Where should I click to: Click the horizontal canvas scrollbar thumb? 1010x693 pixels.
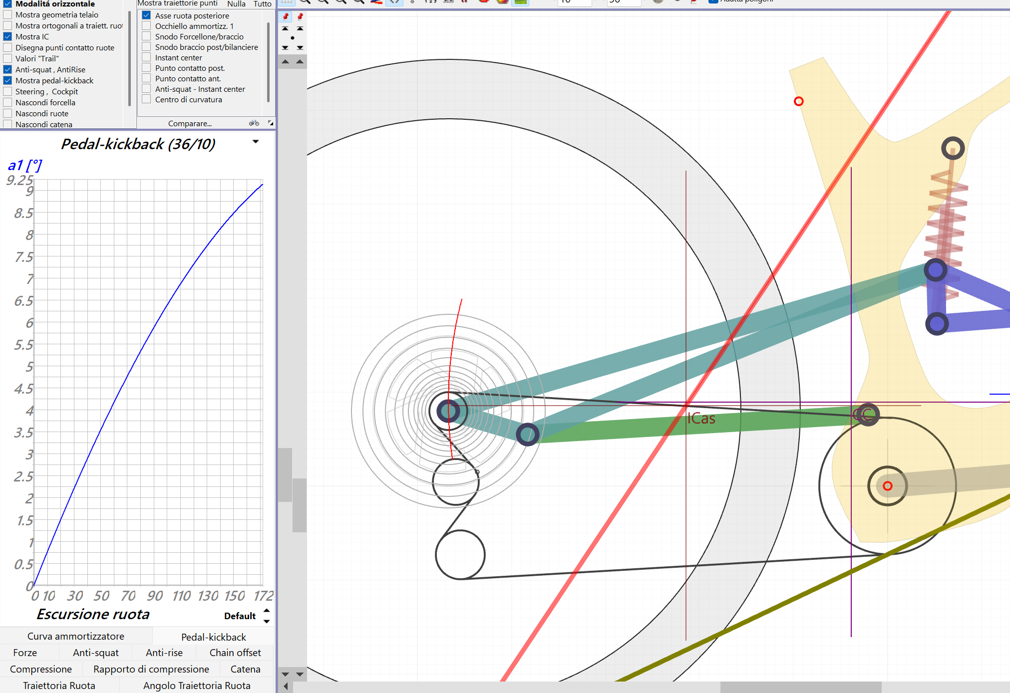click(x=800, y=687)
